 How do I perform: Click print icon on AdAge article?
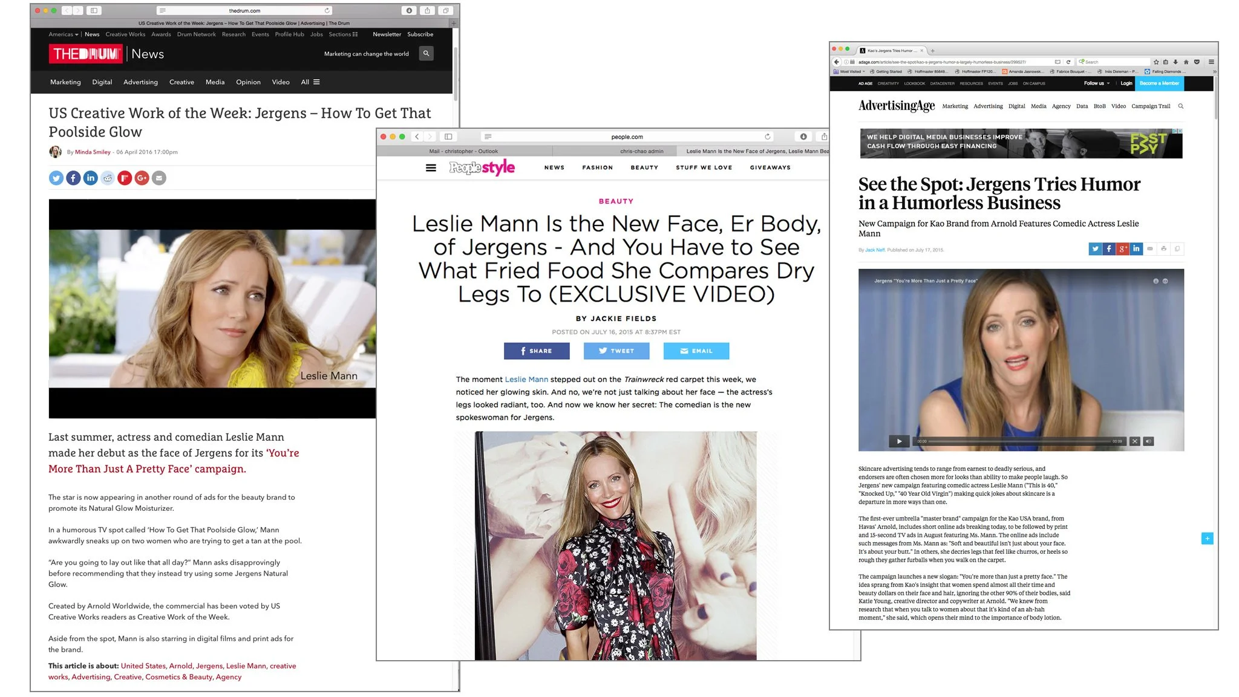(1163, 248)
